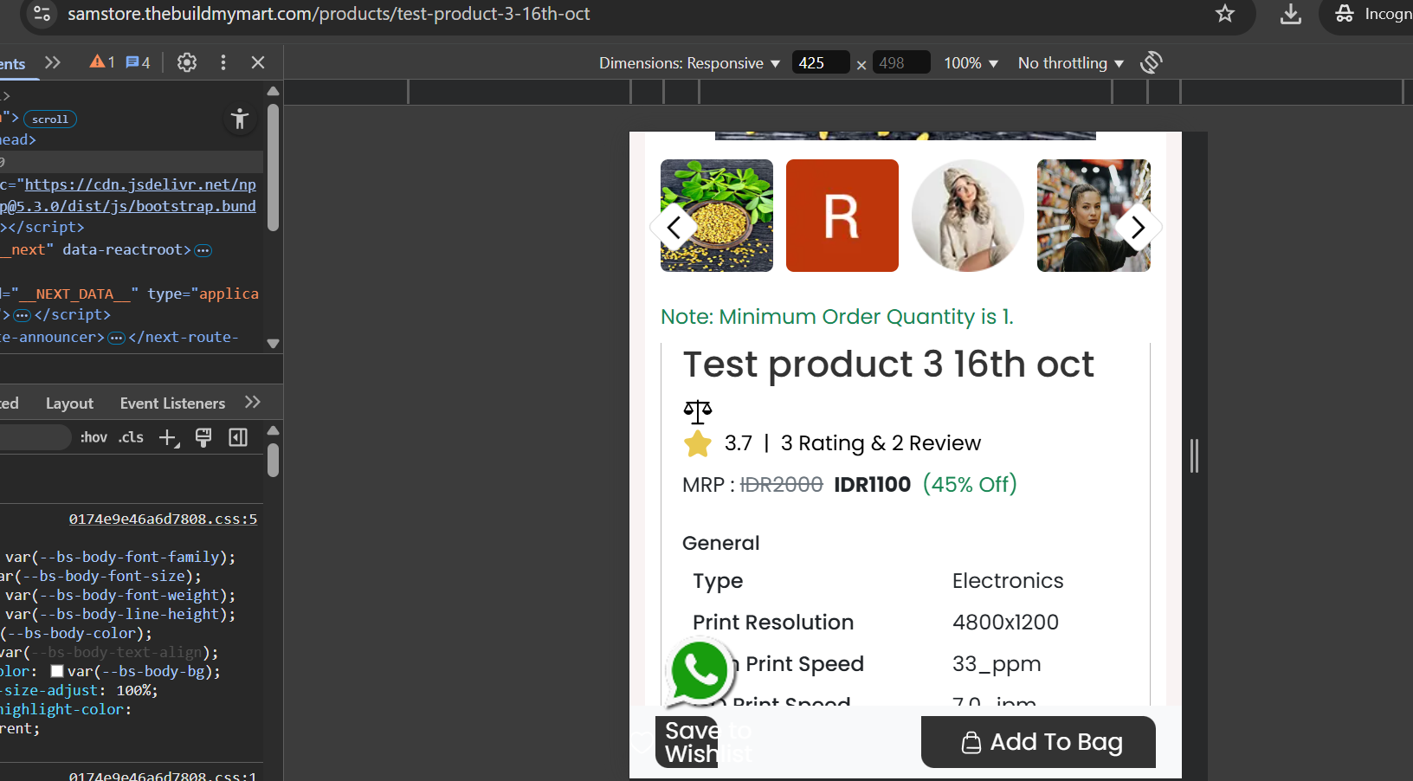Click the Add To Bag button
Screen dimensions: 1413x781
tap(1038, 742)
